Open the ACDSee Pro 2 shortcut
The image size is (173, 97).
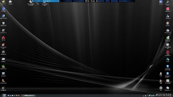click(3, 30)
